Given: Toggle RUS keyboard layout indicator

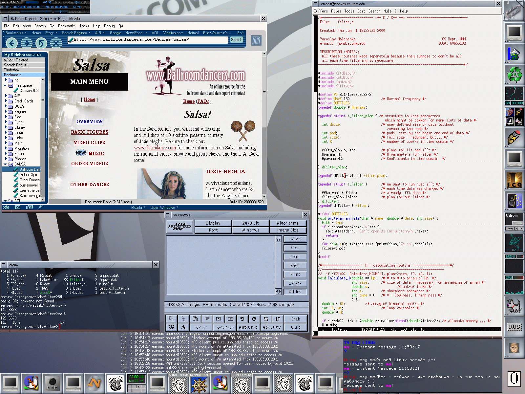Looking at the screenshot, I should pos(514,327).
